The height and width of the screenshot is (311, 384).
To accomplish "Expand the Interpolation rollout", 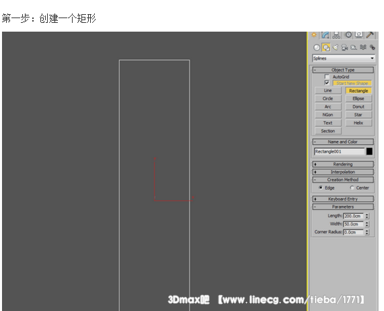I will [343, 172].
